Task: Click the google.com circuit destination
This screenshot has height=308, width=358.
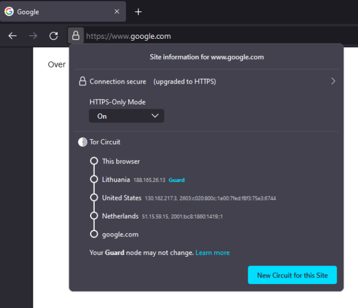Action: pos(121,235)
